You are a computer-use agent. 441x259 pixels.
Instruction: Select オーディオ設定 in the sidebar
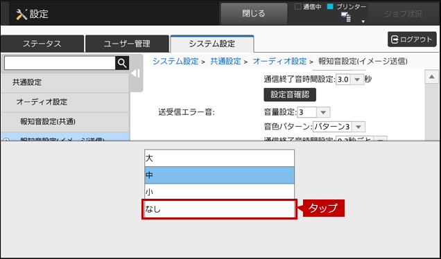coord(64,102)
